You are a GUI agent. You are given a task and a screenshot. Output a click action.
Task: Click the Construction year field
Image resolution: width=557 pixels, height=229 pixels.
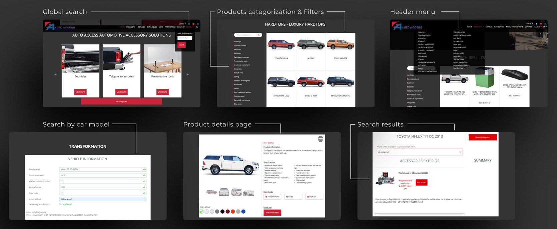tap(103, 175)
